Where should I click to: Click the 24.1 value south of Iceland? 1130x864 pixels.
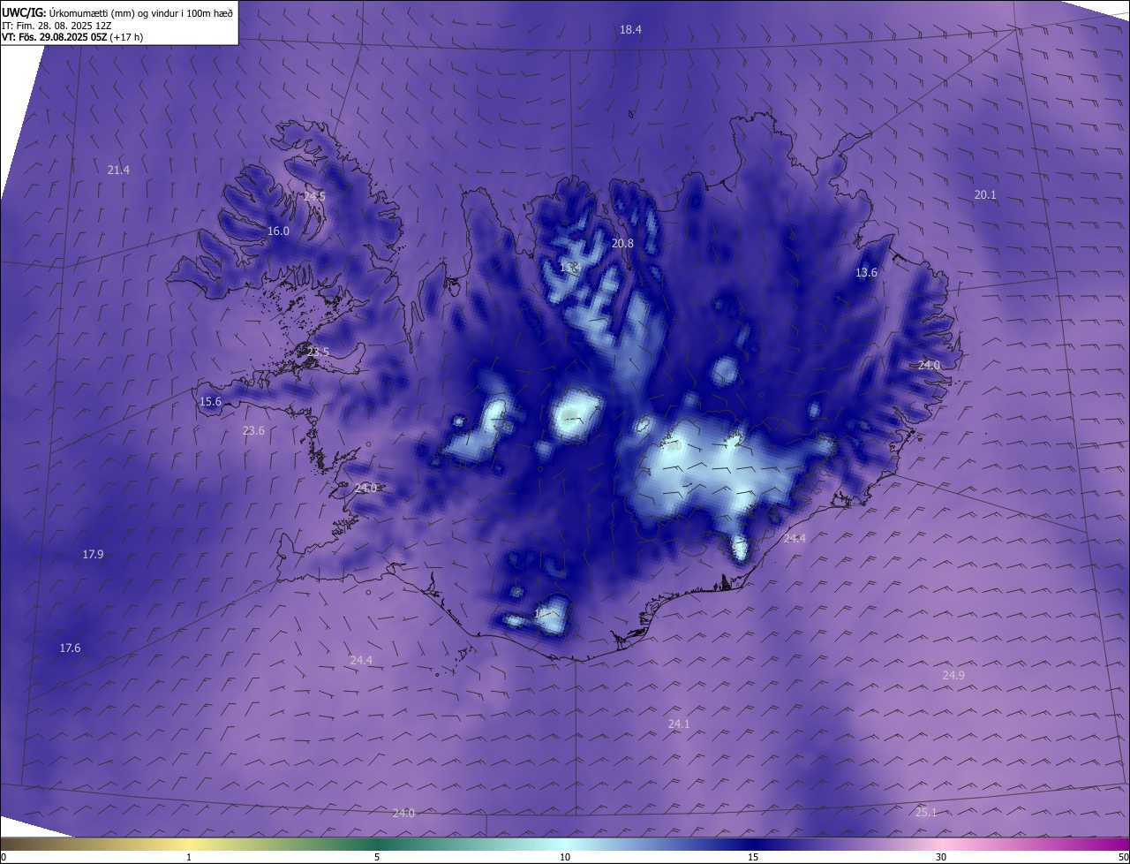click(679, 724)
